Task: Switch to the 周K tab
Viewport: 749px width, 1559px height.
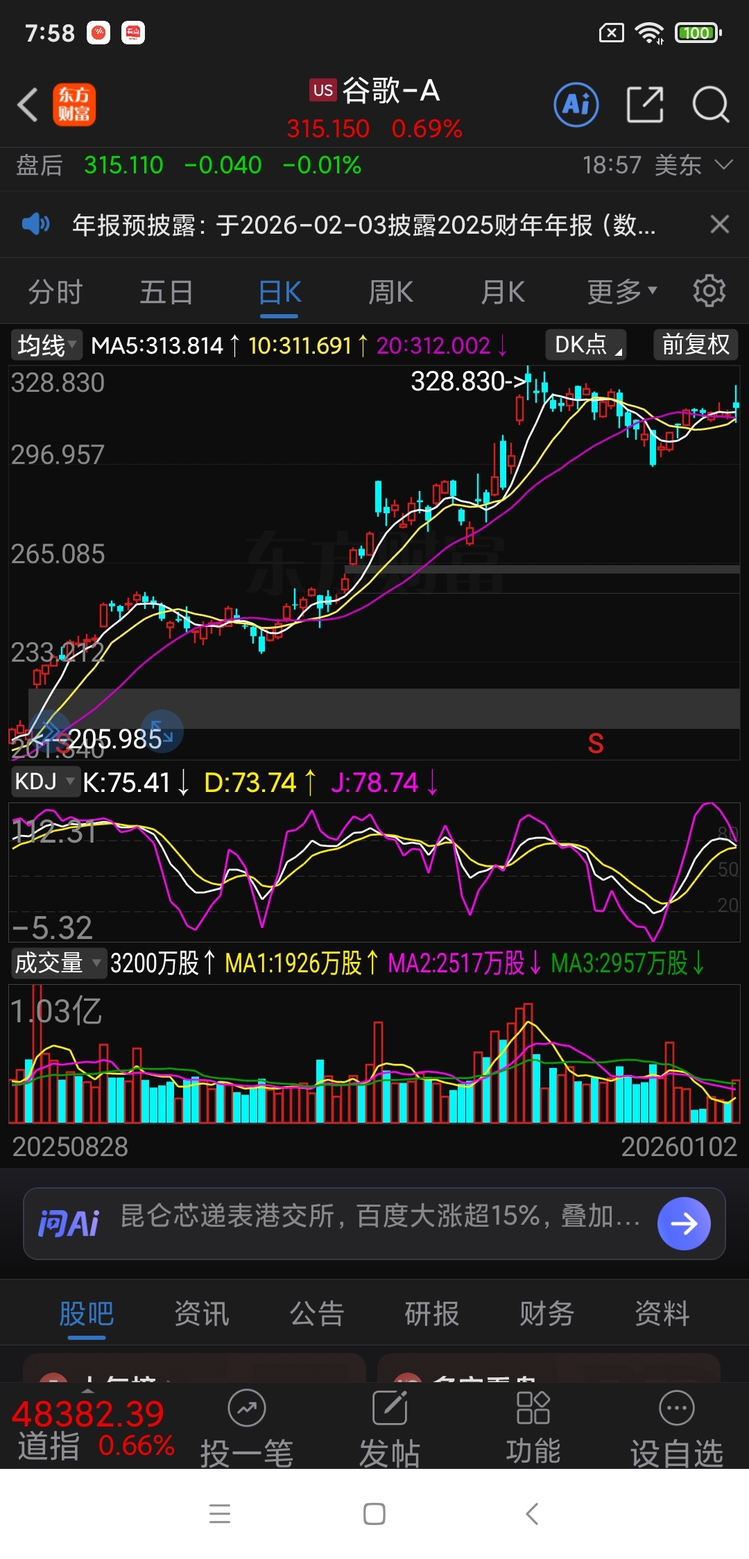Action: click(x=391, y=292)
